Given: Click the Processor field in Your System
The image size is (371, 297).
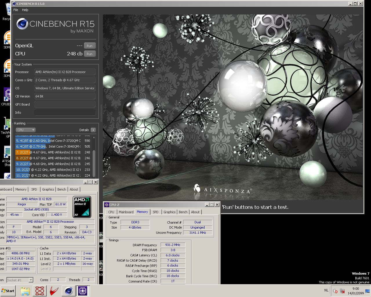Looking at the screenshot, I should coord(65,72).
